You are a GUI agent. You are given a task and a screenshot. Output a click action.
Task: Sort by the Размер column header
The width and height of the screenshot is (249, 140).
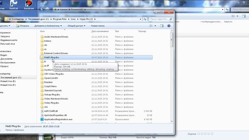[142, 31]
